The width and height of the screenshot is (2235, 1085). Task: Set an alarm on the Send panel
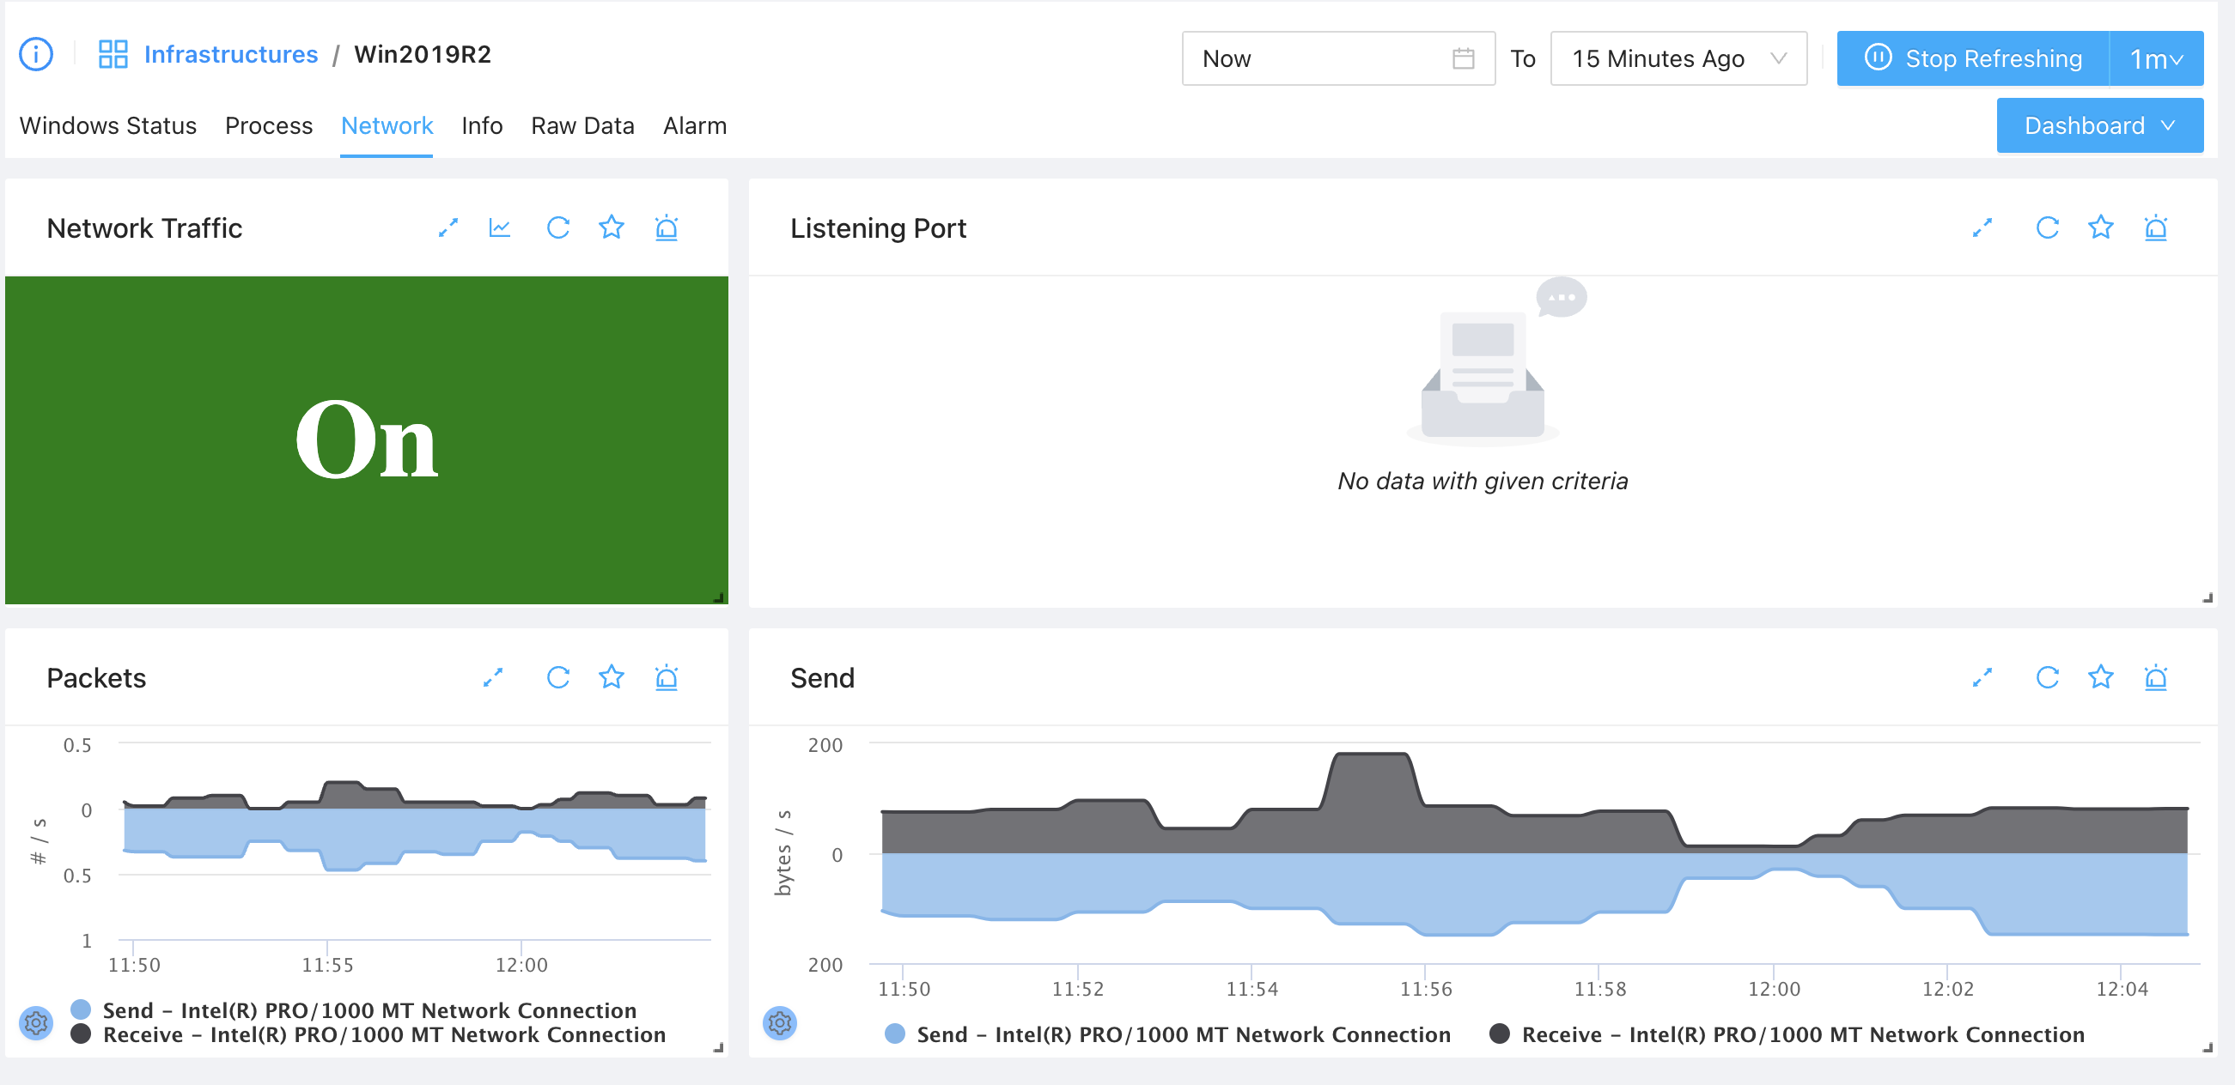[x=2155, y=677]
